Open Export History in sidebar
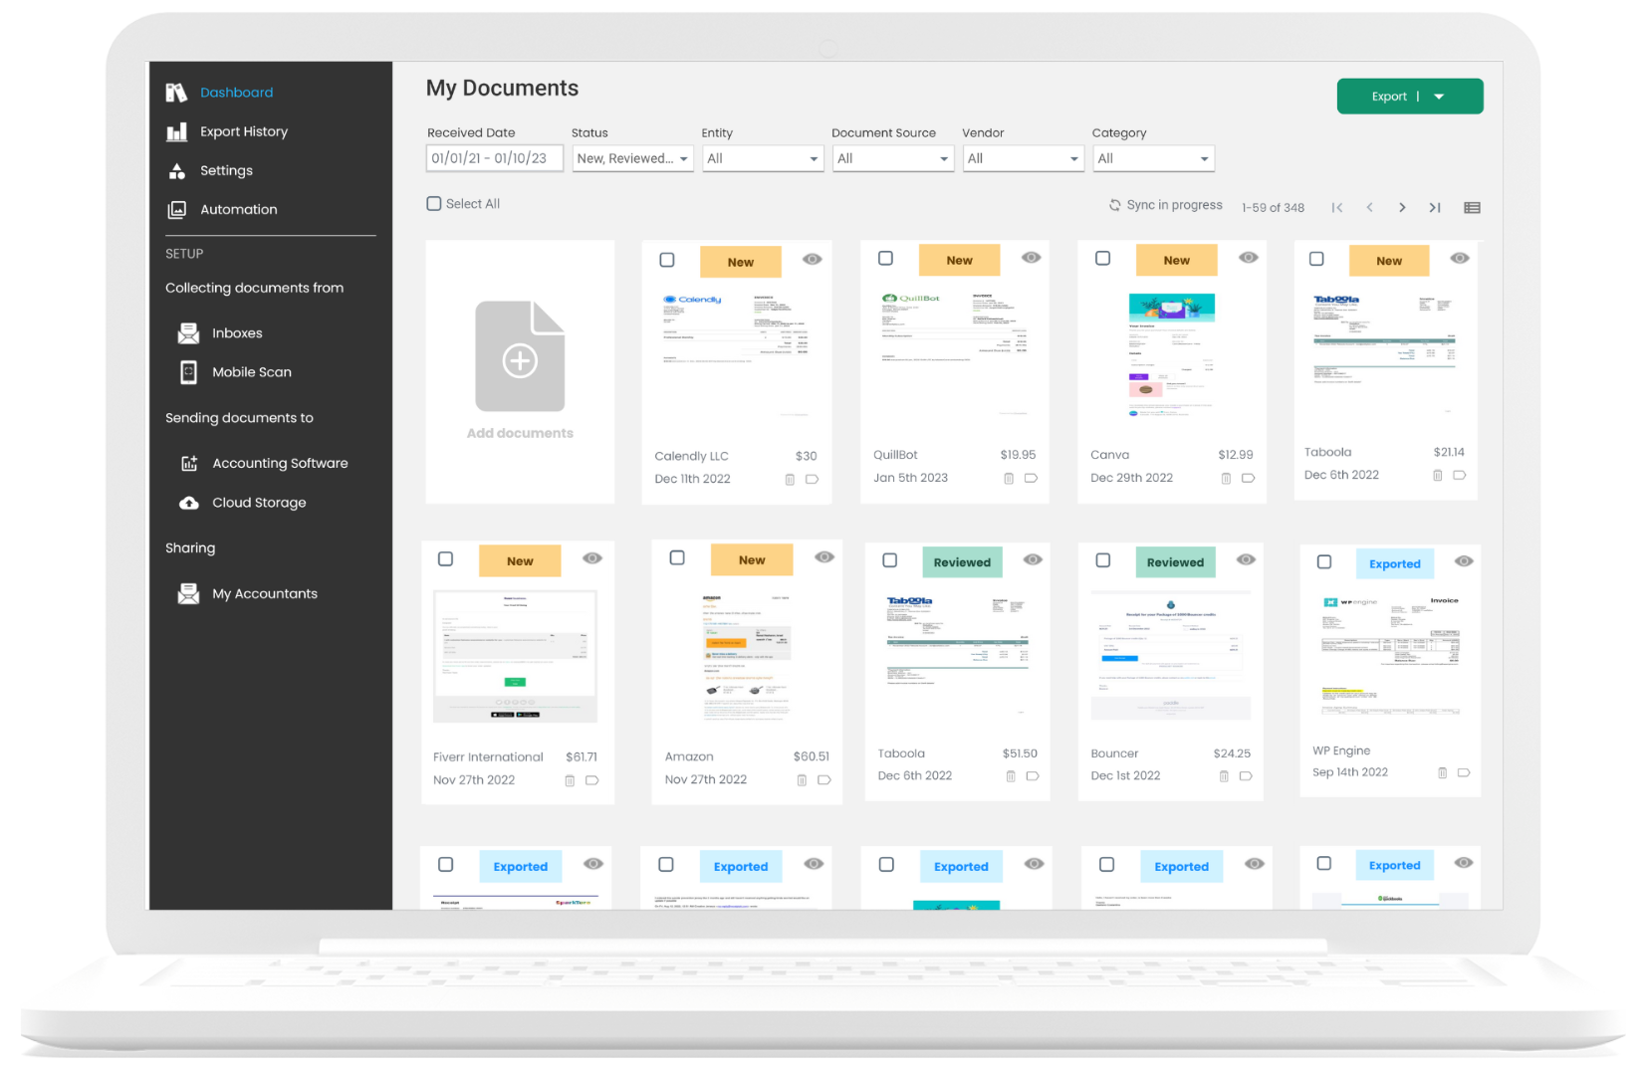The image size is (1643, 1075). (243, 131)
